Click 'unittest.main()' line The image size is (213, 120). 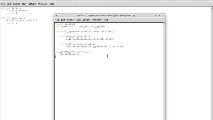click(x=71, y=54)
